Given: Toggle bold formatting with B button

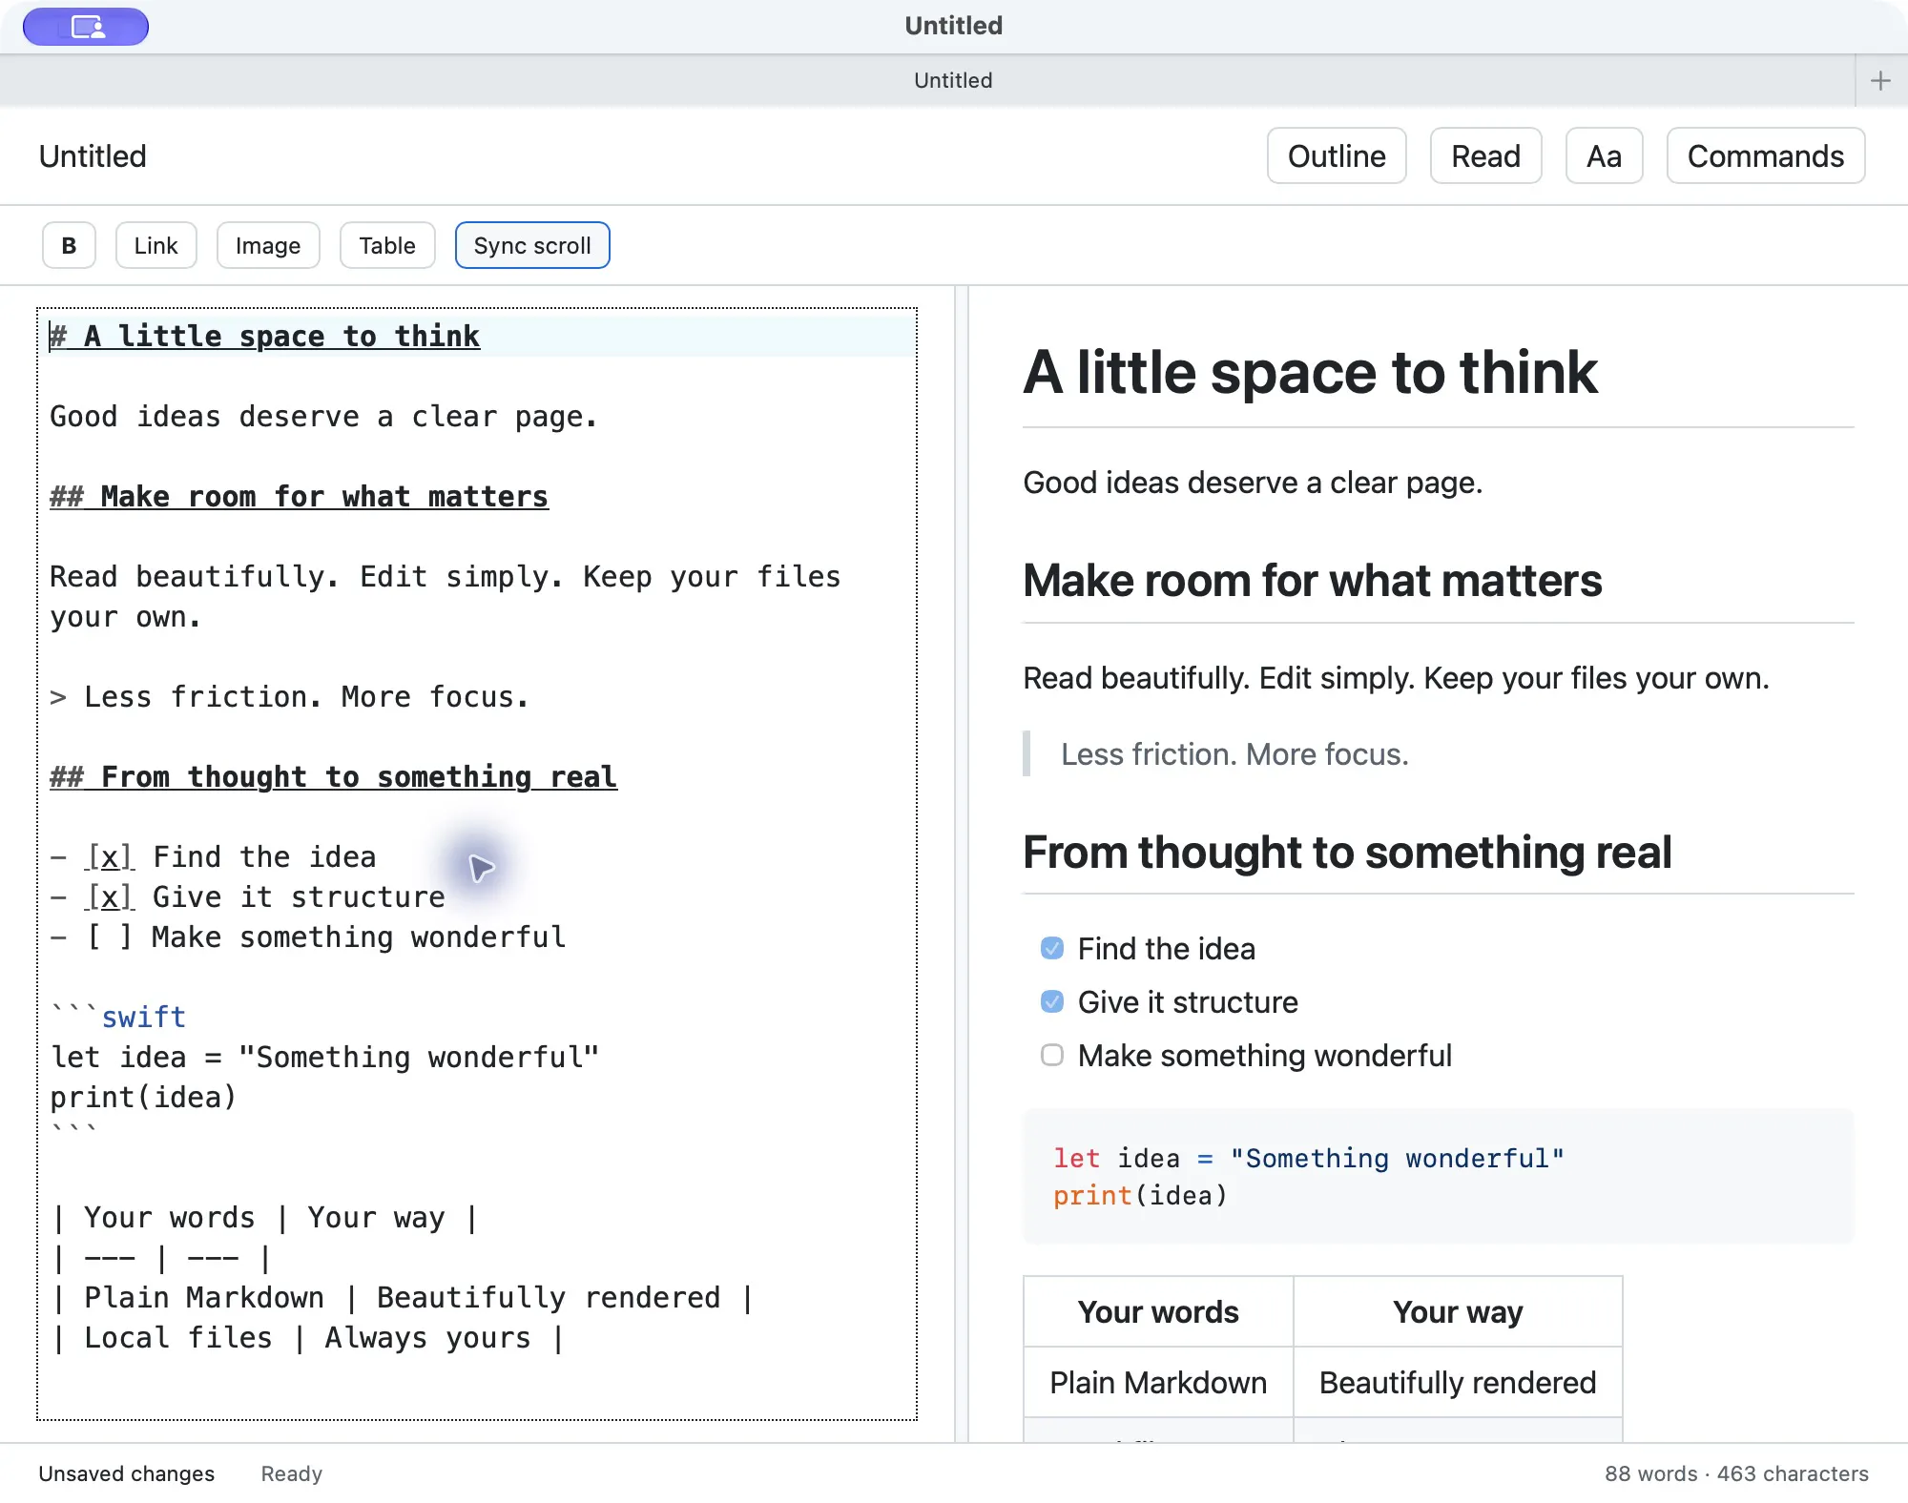Looking at the screenshot, I should coord(69,246).
